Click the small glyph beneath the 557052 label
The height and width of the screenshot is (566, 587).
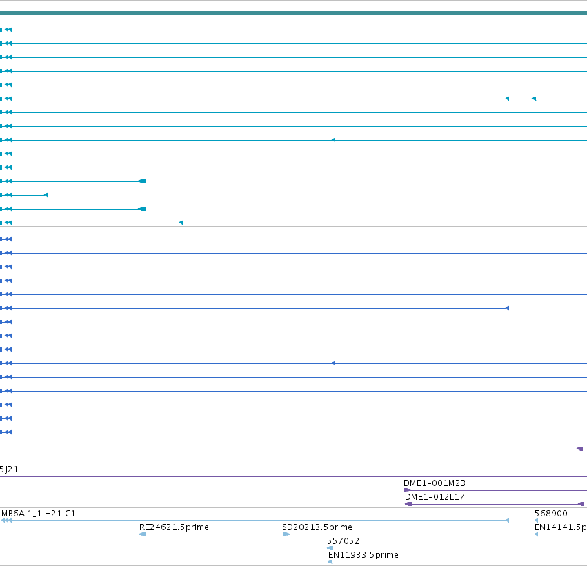point(330,548)
